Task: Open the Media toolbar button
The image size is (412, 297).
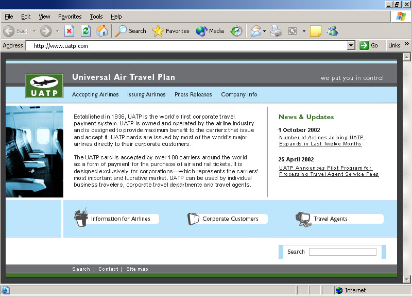Action: tap(210, 31)
